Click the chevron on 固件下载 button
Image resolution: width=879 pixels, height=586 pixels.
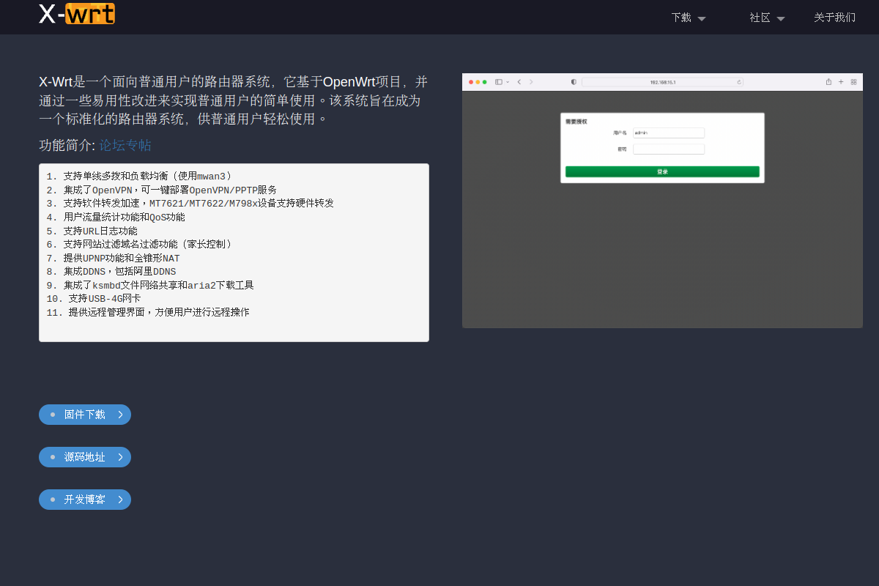pyautogui.click(x=120, y=415)
